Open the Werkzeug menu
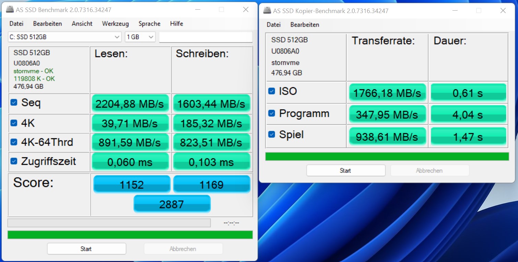 point(115,24)
